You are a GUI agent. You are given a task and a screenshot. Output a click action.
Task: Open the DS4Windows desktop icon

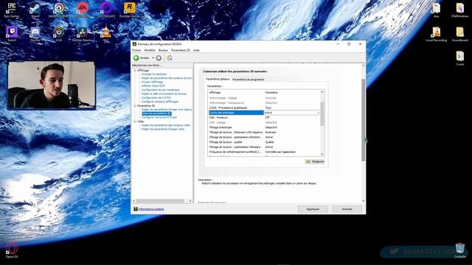pos(460,10)
